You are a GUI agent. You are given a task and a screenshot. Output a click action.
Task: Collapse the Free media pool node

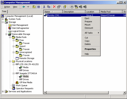click(x=13, y=40)
